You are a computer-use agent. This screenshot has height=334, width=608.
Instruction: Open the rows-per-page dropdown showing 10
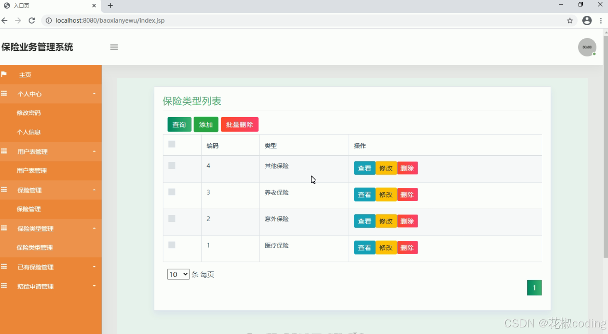[178, 274]
